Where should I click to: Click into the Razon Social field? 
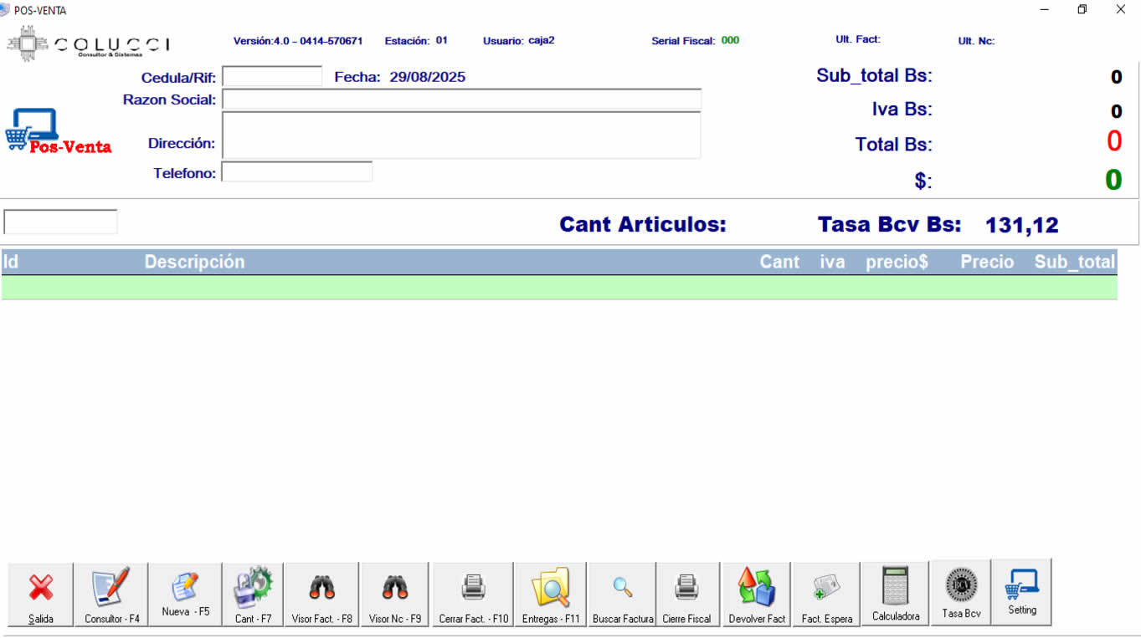point(460,100)
